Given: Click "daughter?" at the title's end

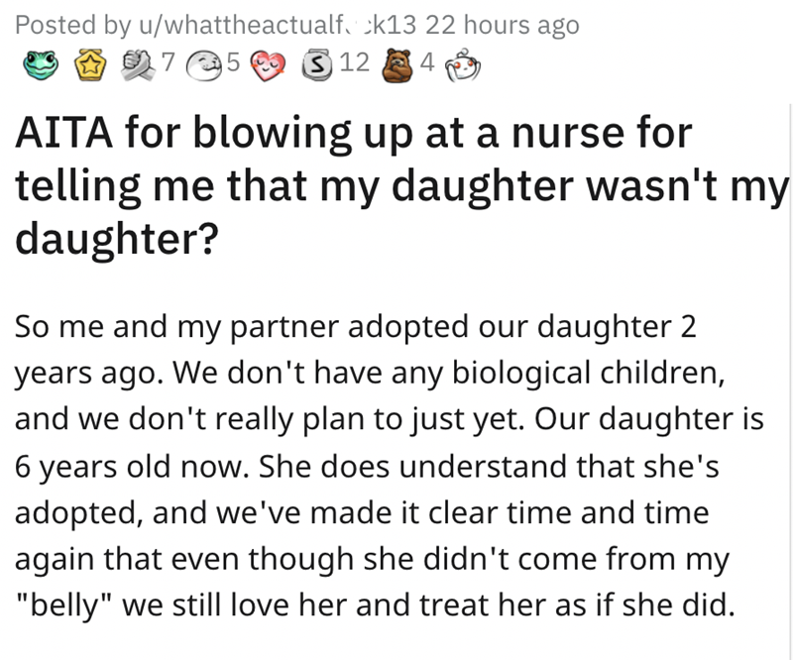Looking at the screenshot, I should 115,239.
